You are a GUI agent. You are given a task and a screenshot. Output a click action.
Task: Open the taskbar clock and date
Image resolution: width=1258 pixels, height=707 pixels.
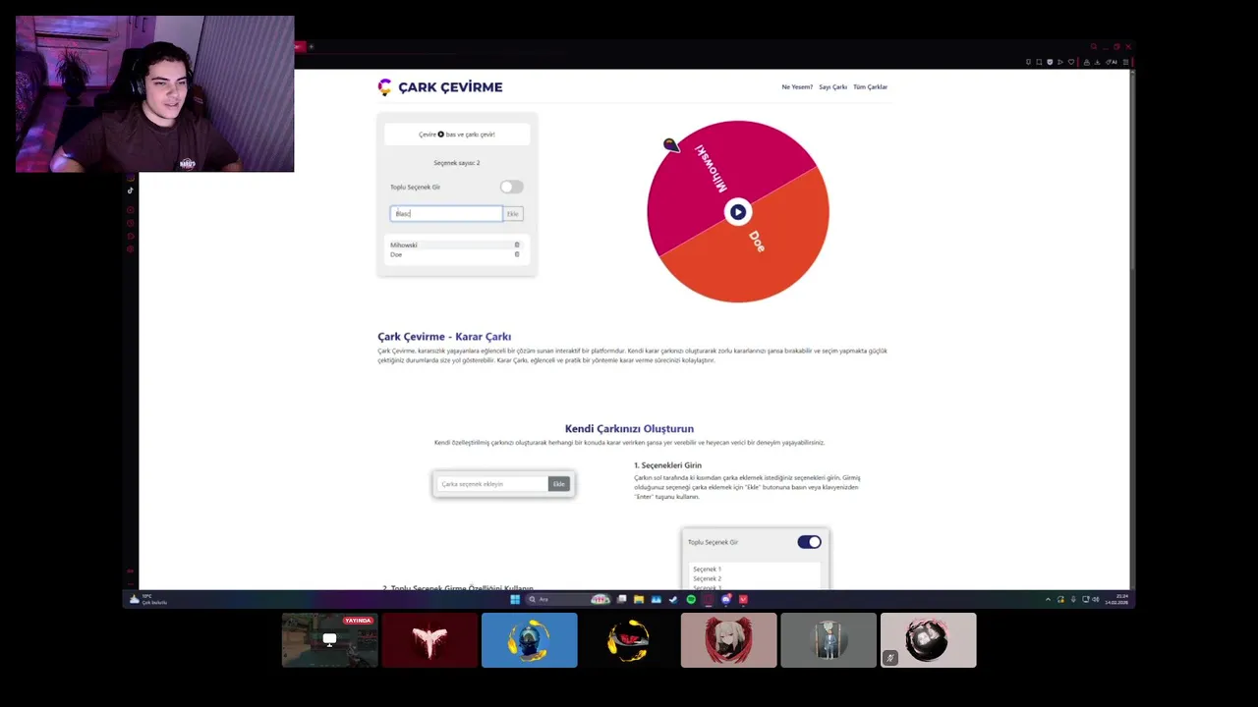1117,599
